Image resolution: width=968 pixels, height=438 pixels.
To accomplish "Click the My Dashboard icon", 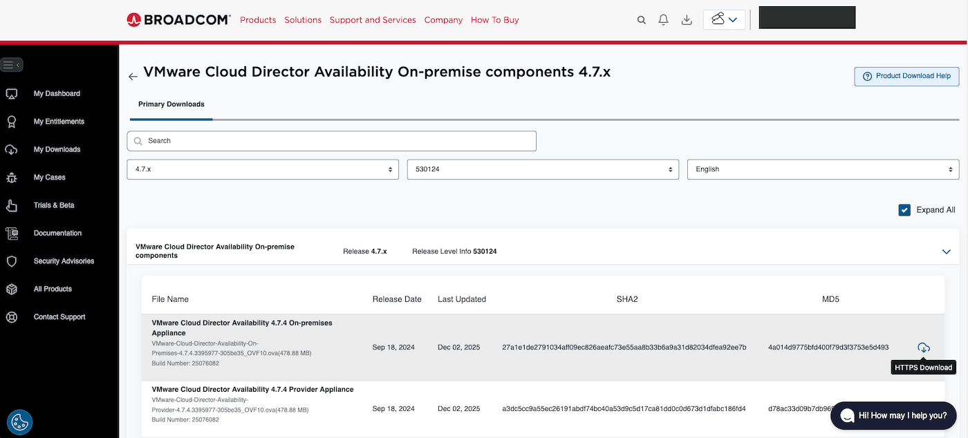I will pos(11,94).
